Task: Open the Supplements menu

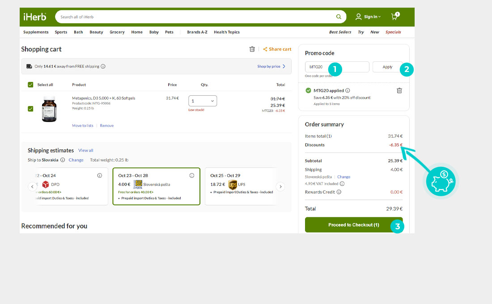Action: click(x=36, y=32)
